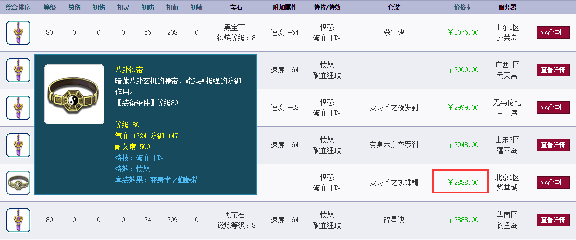Click item icon in 山东3区 ¥3076.00 row
Image resolution: width=576 pixels, height=240 pixels.
(18, 32)
